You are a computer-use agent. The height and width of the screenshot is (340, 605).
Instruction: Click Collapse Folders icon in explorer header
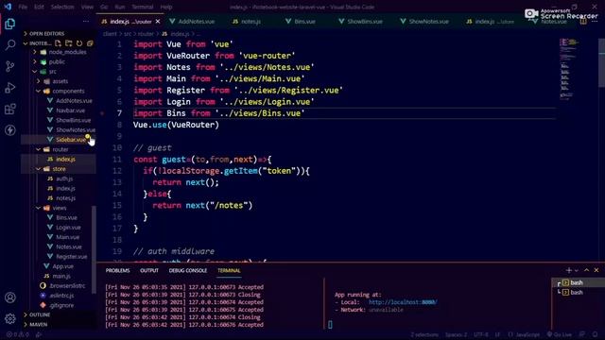tap(90, 43)
